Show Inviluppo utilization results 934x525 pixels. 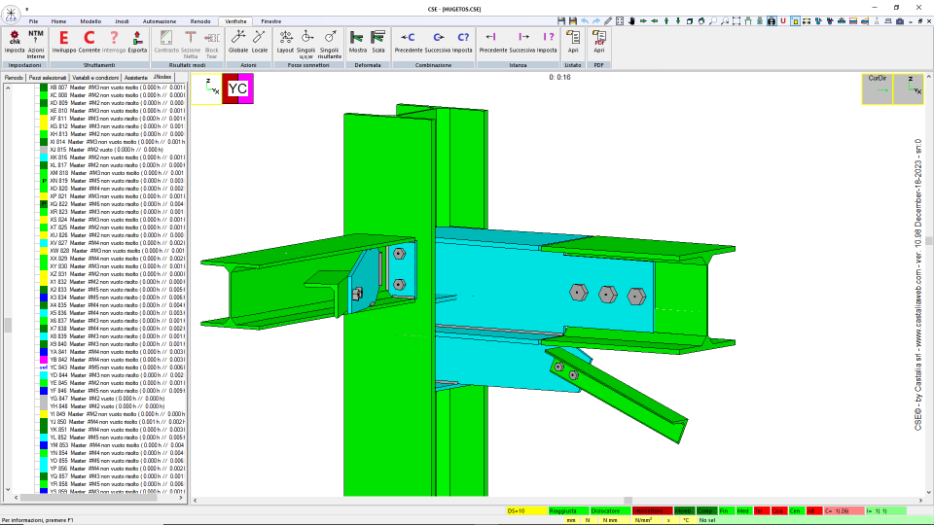pyautogui.click(x=64, y=42)
